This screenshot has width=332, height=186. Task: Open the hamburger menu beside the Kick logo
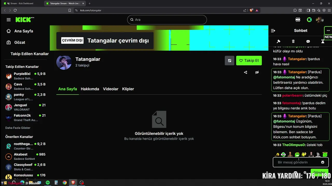click(9, 20)
